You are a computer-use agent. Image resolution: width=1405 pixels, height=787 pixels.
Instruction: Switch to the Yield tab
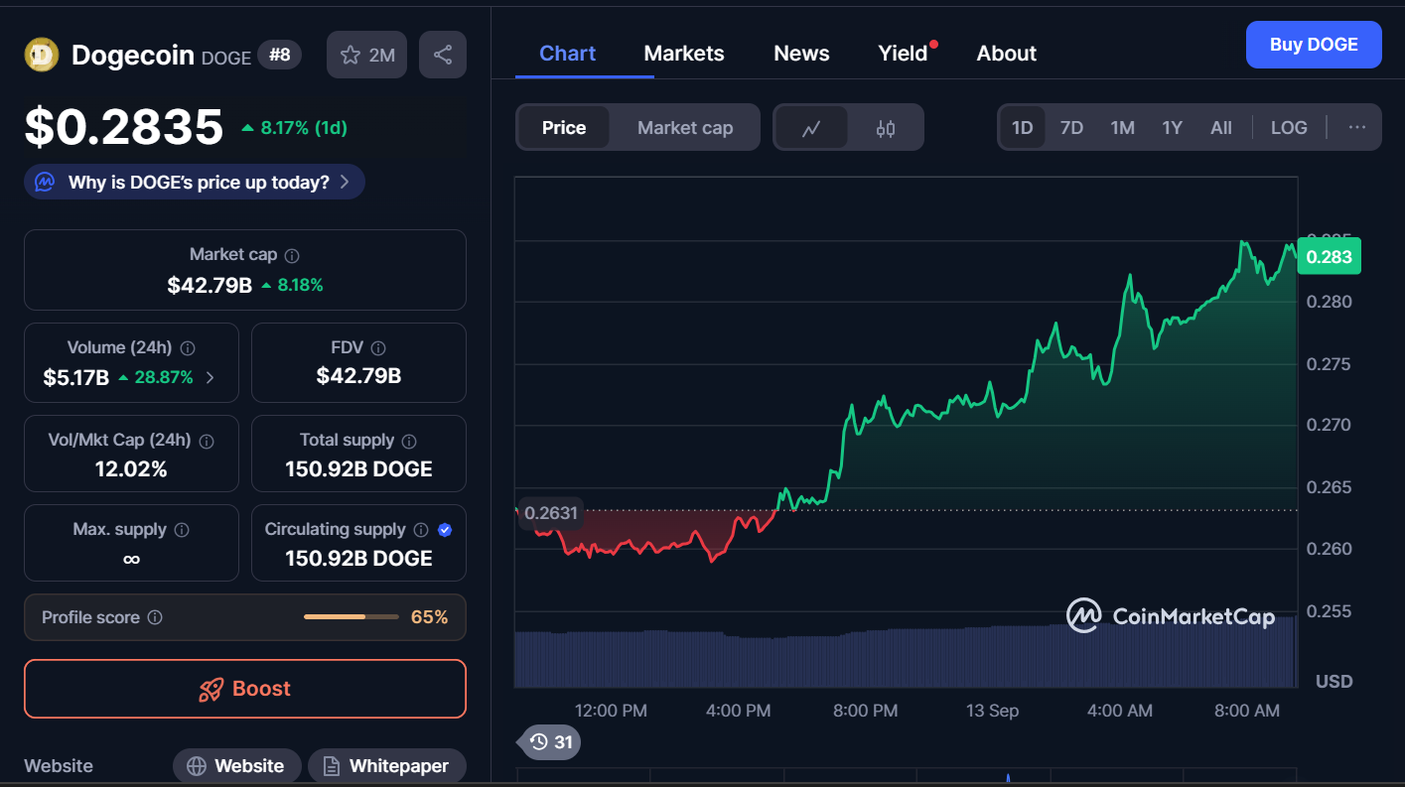tap(904, 54)
